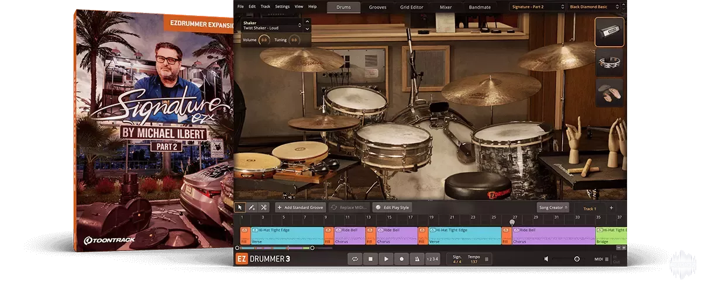702x285 pixels.
Task: Click the 4/4 time signature value
Action: pyautogui.click(x=457, y=262)
